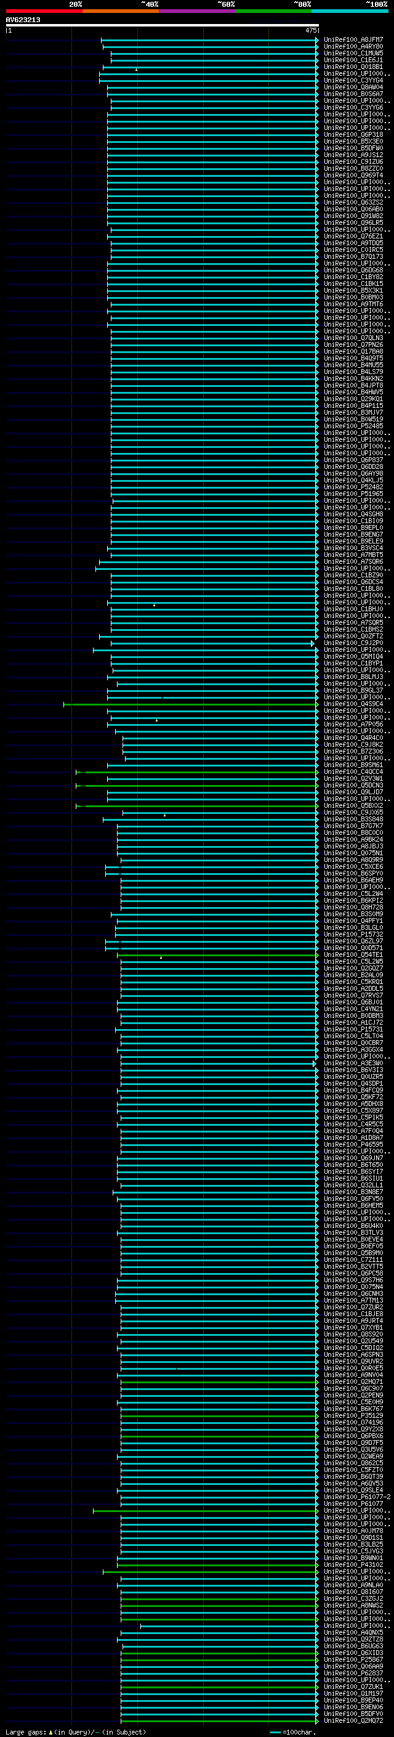Select the UniRef100_Q9LJD7 label
Screen dimensions: 394x1737
(353, 792)
